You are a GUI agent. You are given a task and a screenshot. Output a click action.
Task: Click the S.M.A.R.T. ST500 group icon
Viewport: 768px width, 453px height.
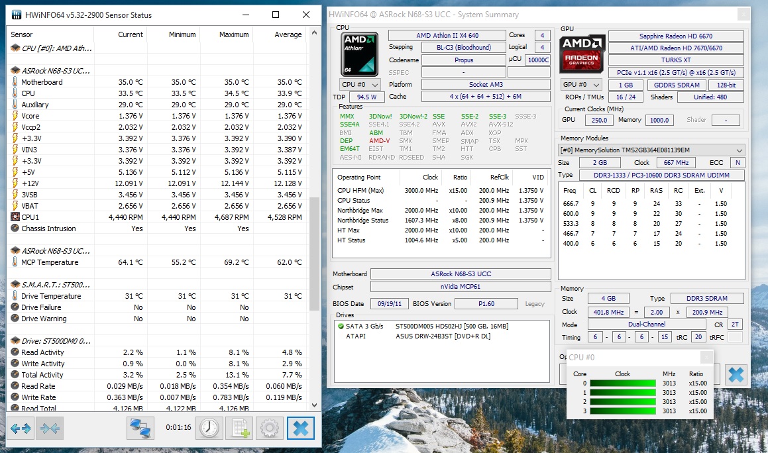[x=15, y=285]
